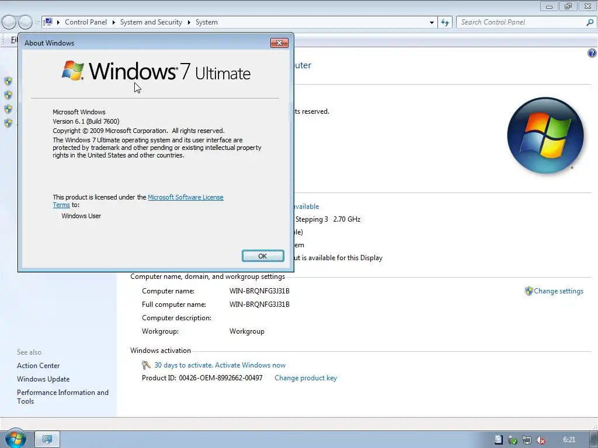Expand the arrow after Control Panel breadcrumb
598x448 pixels.
pyautogui.click(x=114, y=23)
